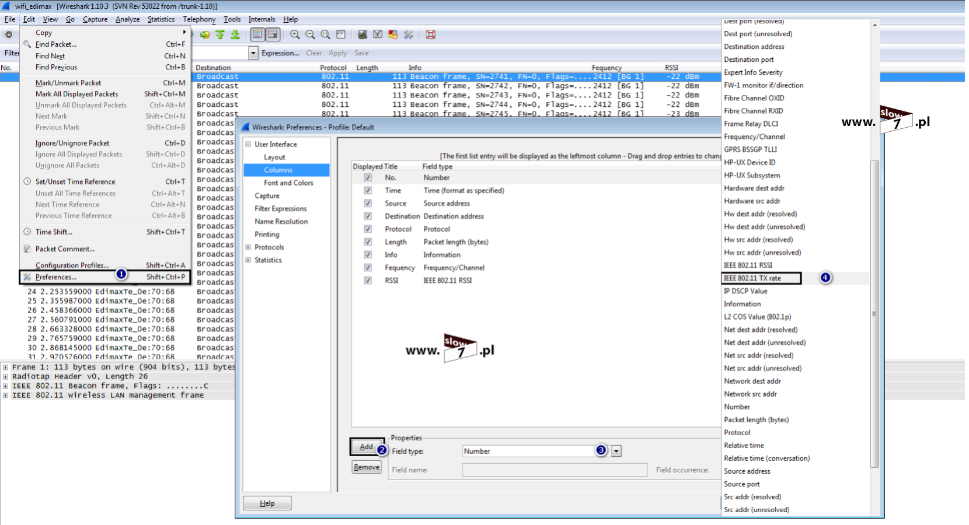Uncheck the Time column checkbox

pos(368,190)
